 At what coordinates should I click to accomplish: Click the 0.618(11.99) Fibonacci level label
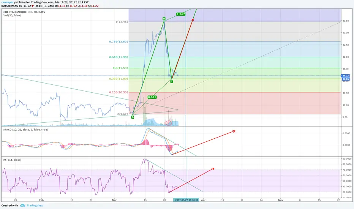[x=119, y=57]
